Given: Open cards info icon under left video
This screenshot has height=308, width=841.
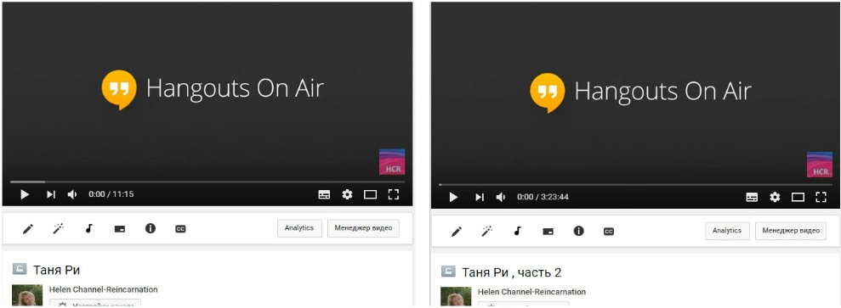Looking at the screenshot, I should 151,228.
